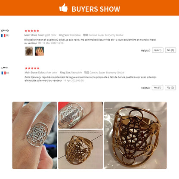Image resolution: width=179 pixels, height=179 pixels.
Task: Click the France flag beside G***D
Action: click(3, 35)
